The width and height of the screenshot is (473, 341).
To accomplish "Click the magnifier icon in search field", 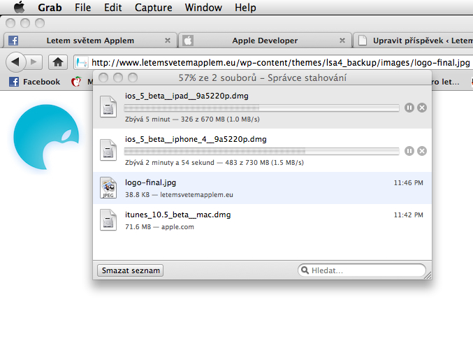I will 305,270.
